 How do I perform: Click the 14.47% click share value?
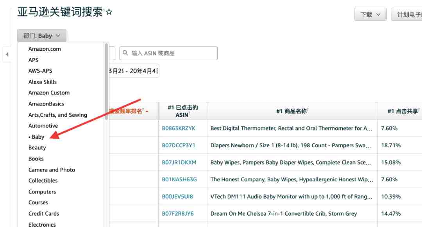coord(391,214)
